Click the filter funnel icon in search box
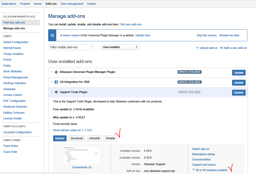The height and width of the screenshot is (174, 256). 92,47
